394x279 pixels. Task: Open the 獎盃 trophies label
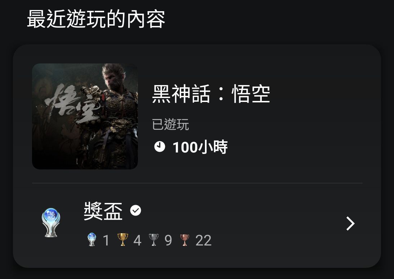click(103, 211)
